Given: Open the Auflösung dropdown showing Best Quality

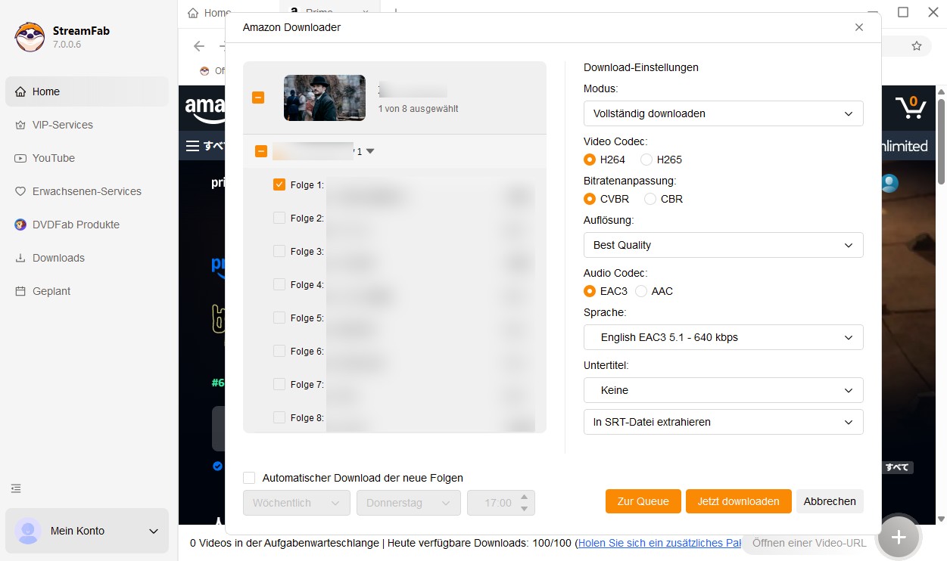Looking at the screenshot, I should (x=722, y=245).
